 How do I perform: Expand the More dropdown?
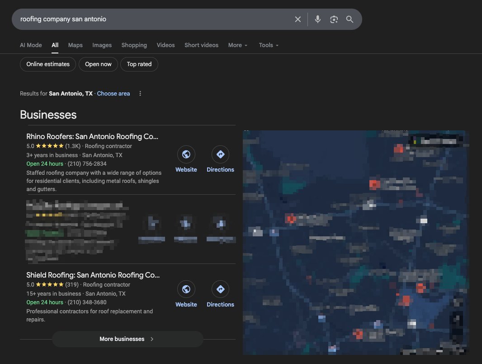tap(238, 45)
